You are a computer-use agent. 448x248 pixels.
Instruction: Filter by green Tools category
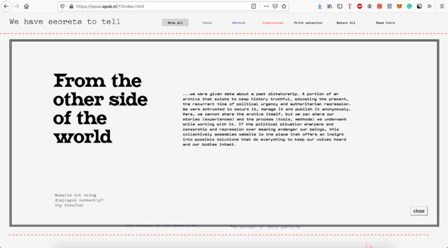click(207, 23)
